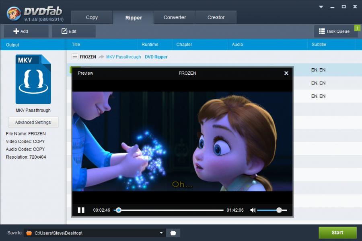Mute the preview with the speaker icon
Viewport: 362px width, 241px height.
(253, 210)
